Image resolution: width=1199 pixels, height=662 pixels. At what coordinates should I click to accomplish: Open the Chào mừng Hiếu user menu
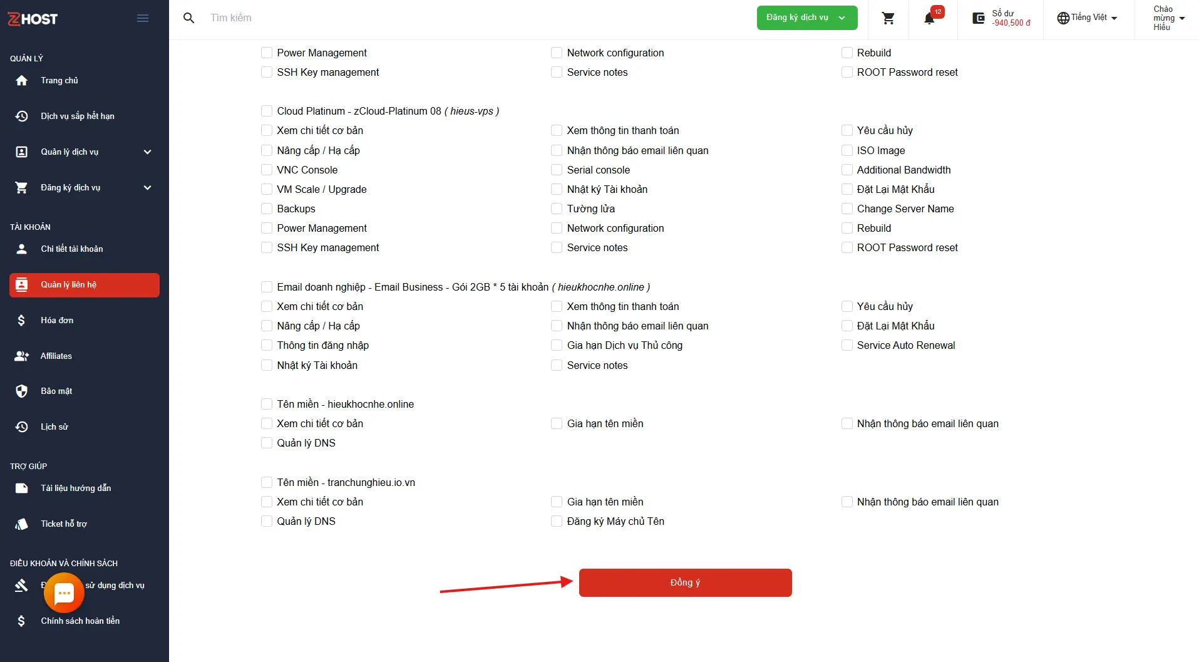point(1168,18)
